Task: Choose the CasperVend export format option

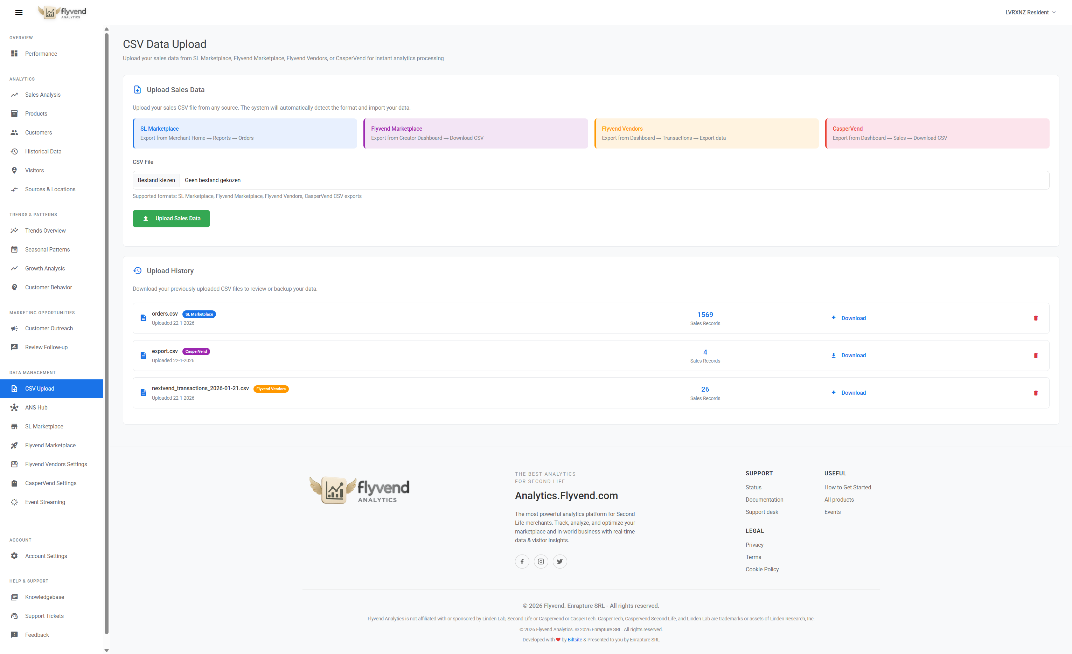Action: pos(937,133)
